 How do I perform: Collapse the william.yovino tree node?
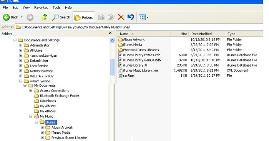click(21, 81)
